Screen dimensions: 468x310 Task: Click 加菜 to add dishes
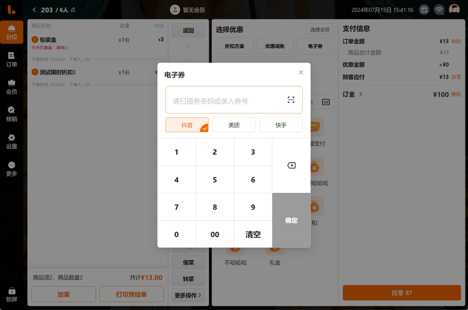64,294
